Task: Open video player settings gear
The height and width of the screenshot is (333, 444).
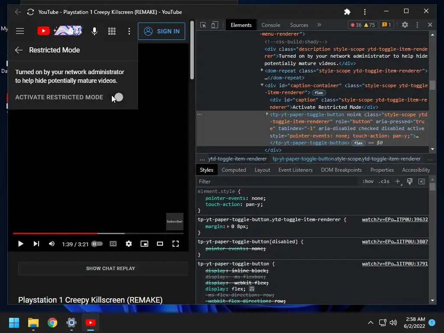Action: coord(128,244)
